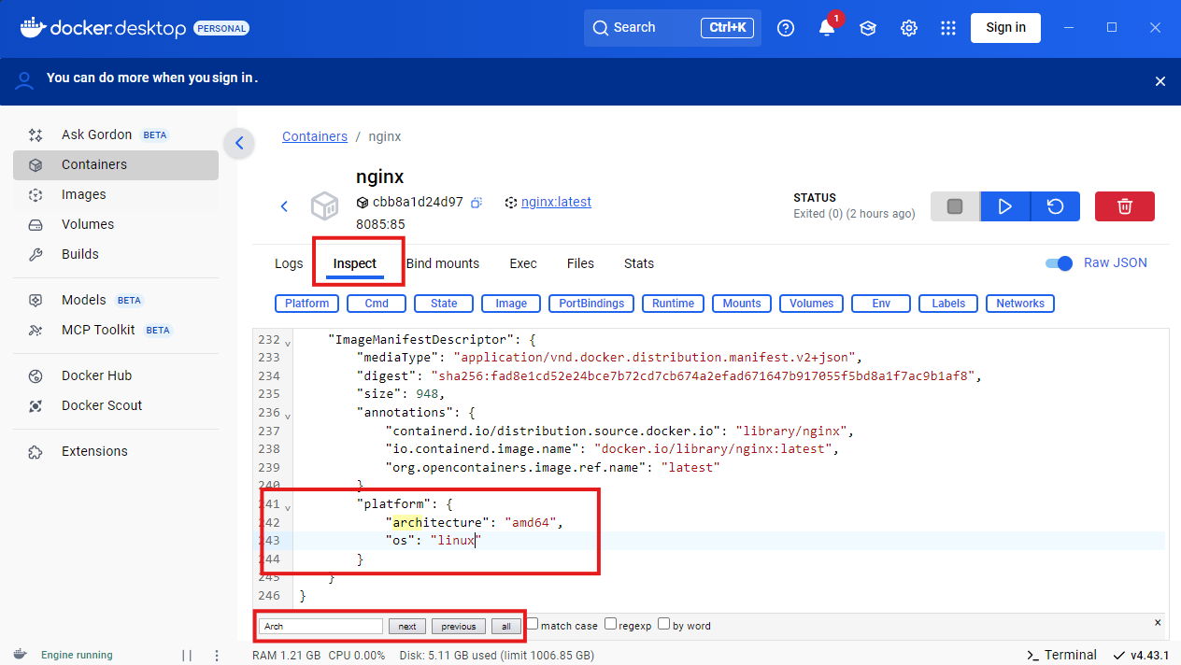Viewport: 1181px width, 665px height.
Task: Click the Docker Scout sidebar icon
Action: point(36,405)
